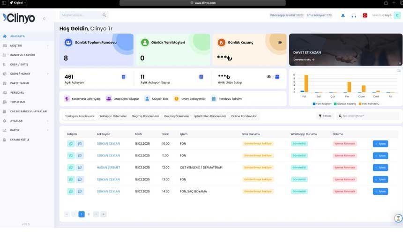This screenshot has width=403, height=236.
Task: Select the Yaklaşan Ödemeler tab
Action: pyautogui.click(x=113, y=116)
